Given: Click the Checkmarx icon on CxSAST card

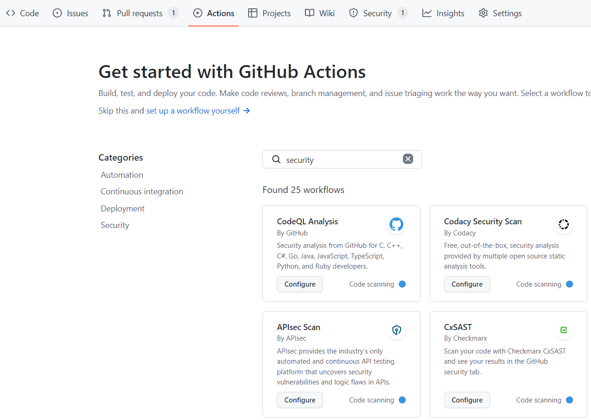Looking at the screenshot, I should click(563, 330).
